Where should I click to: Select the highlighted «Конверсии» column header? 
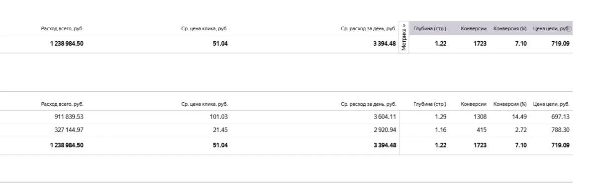[473, 28]
